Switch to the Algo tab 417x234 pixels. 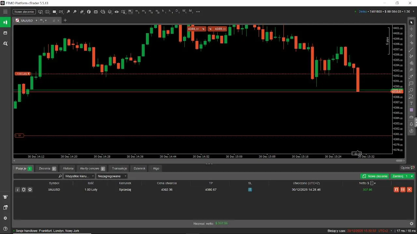pyautogui.click(x=156, y=168)
